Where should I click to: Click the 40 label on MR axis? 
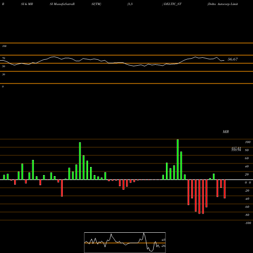[247, 166]
